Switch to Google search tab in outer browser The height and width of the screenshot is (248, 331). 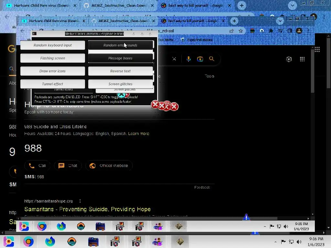[x=196, y=5]
